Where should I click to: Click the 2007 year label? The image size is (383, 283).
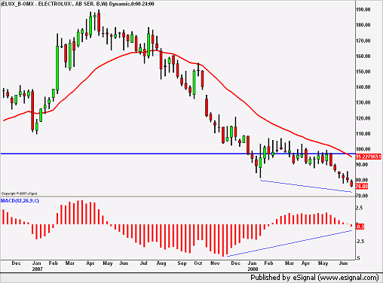[37, 269]
